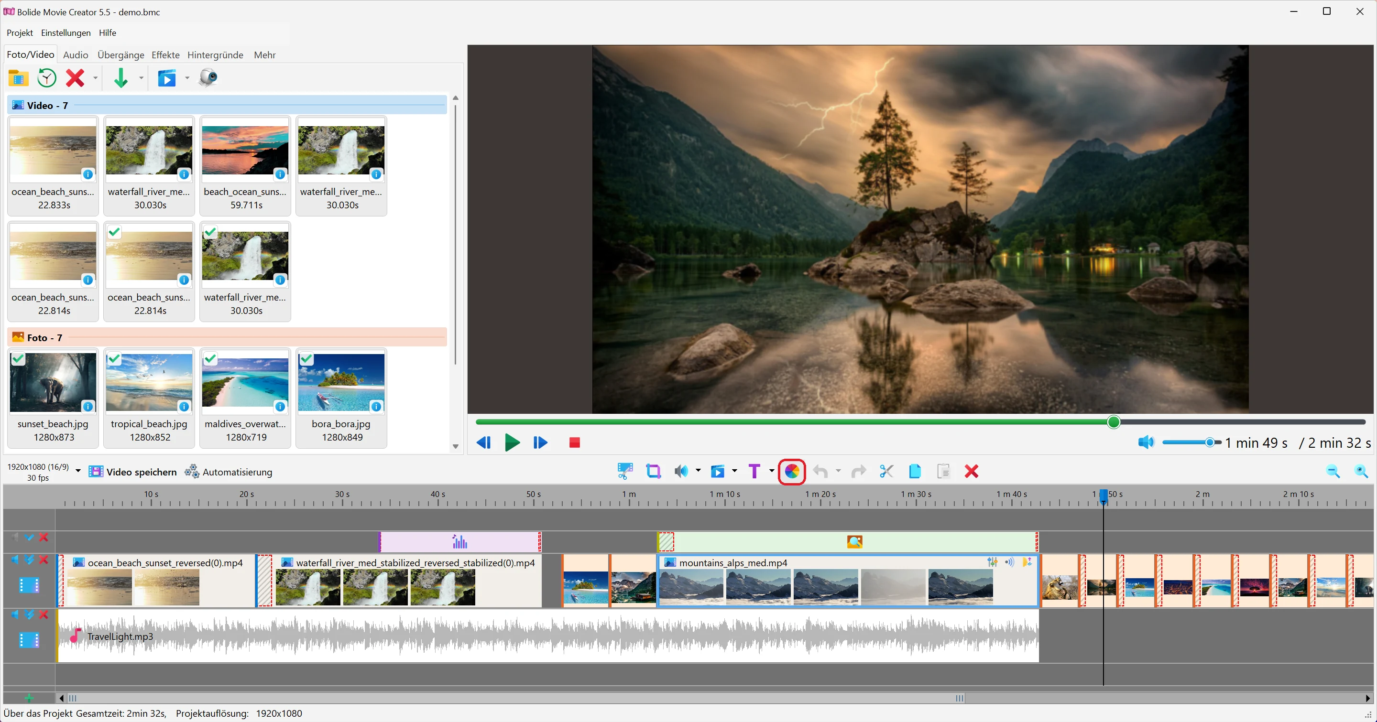Viewport: 1377px width, 722px height.
Task: Click Video speichern button
Action: 132,472
